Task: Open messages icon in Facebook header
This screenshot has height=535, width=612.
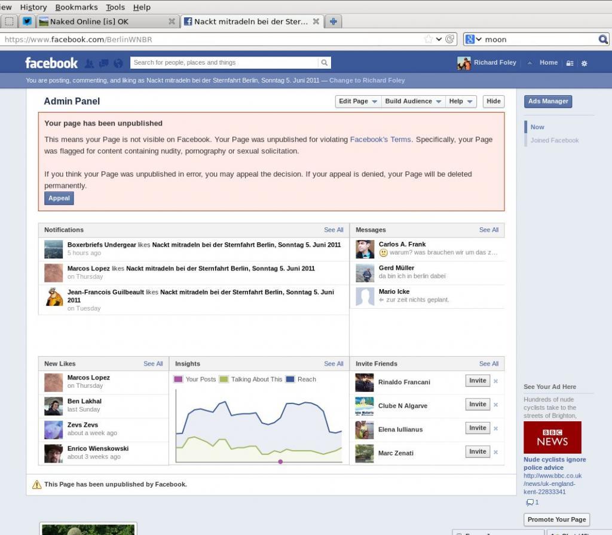Action: coord(104,63)
